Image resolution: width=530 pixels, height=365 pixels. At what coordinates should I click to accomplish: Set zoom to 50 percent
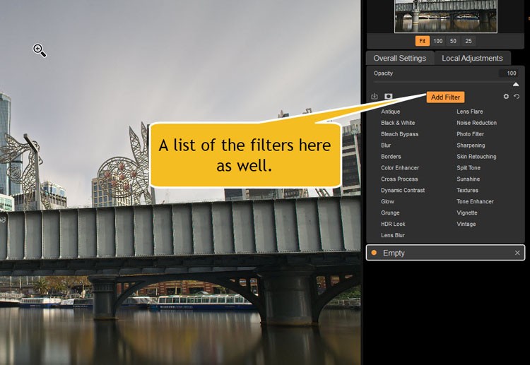453,41
